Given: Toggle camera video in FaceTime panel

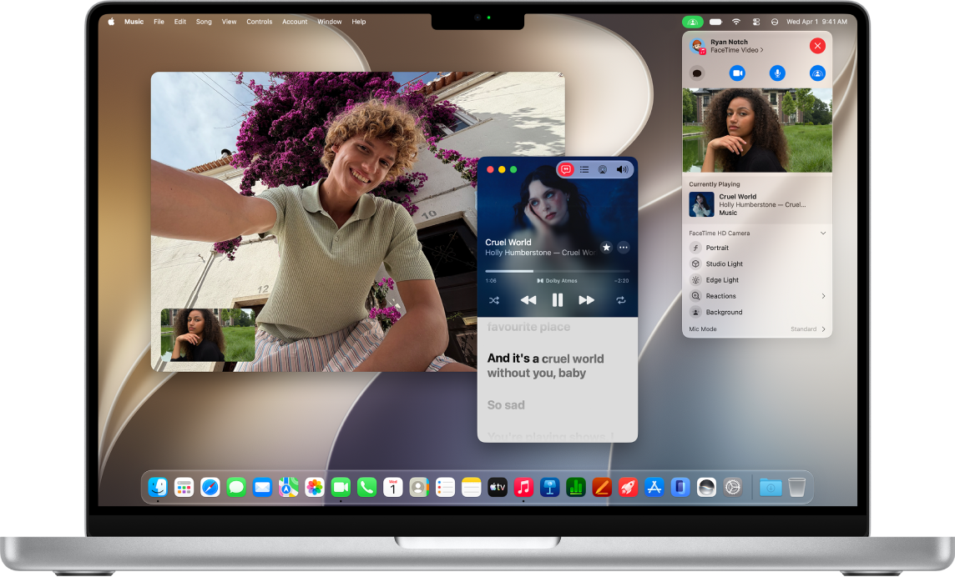Looking at the screenshot, I should pos(737,73).
